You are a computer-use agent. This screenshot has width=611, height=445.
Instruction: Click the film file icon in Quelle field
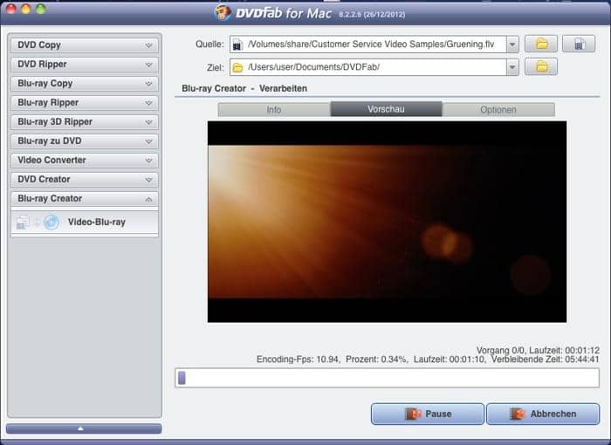point(237,44)
